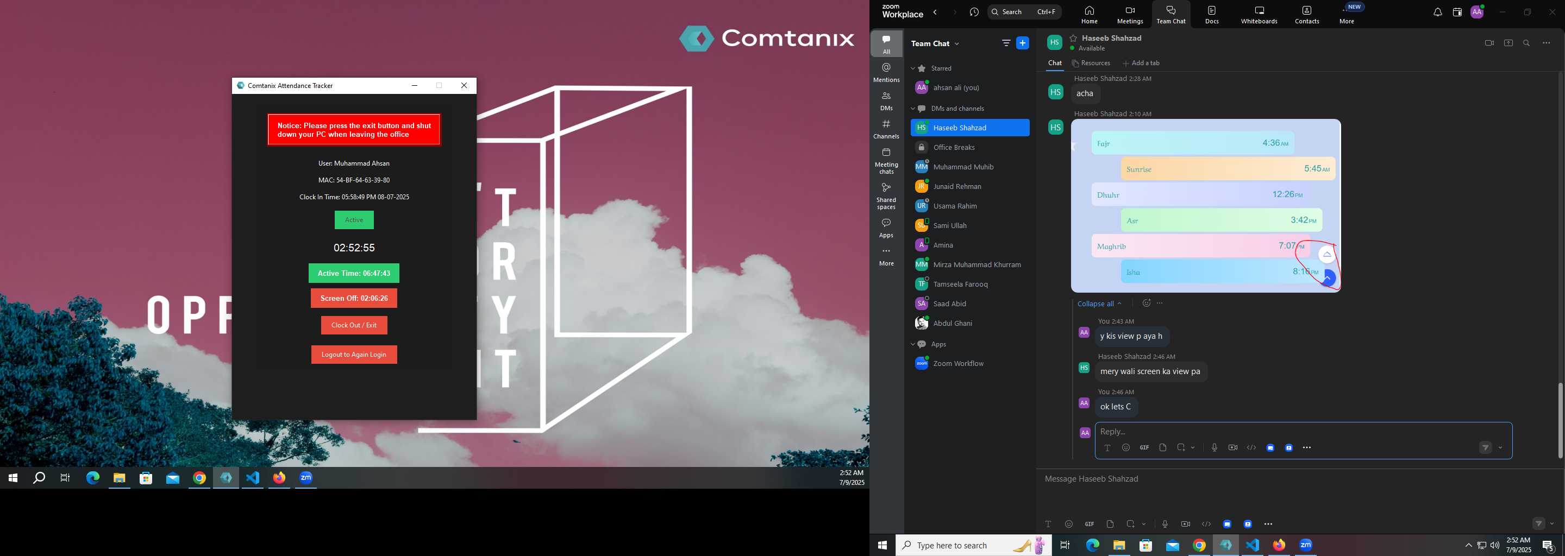Click the Screen Off 02:06:26 button
This screenshot has height=556, width=1565.
(354, 298)
